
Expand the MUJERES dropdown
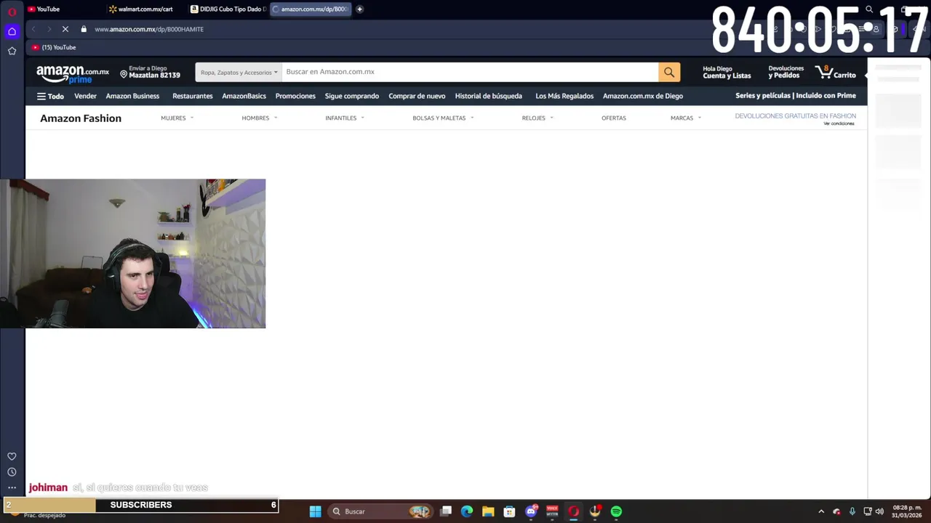tap(177, 118)
